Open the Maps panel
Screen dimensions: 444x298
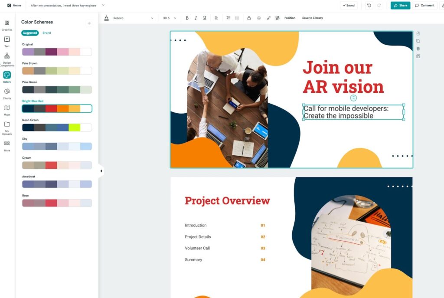coord(7,110)
